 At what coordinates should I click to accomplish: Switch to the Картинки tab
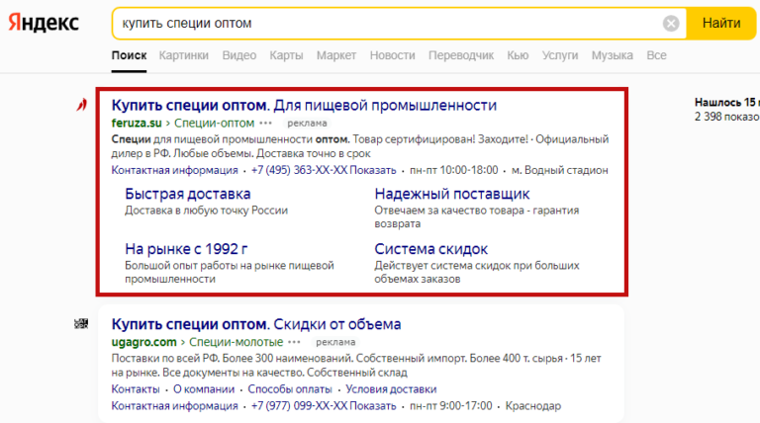[184, 55]
